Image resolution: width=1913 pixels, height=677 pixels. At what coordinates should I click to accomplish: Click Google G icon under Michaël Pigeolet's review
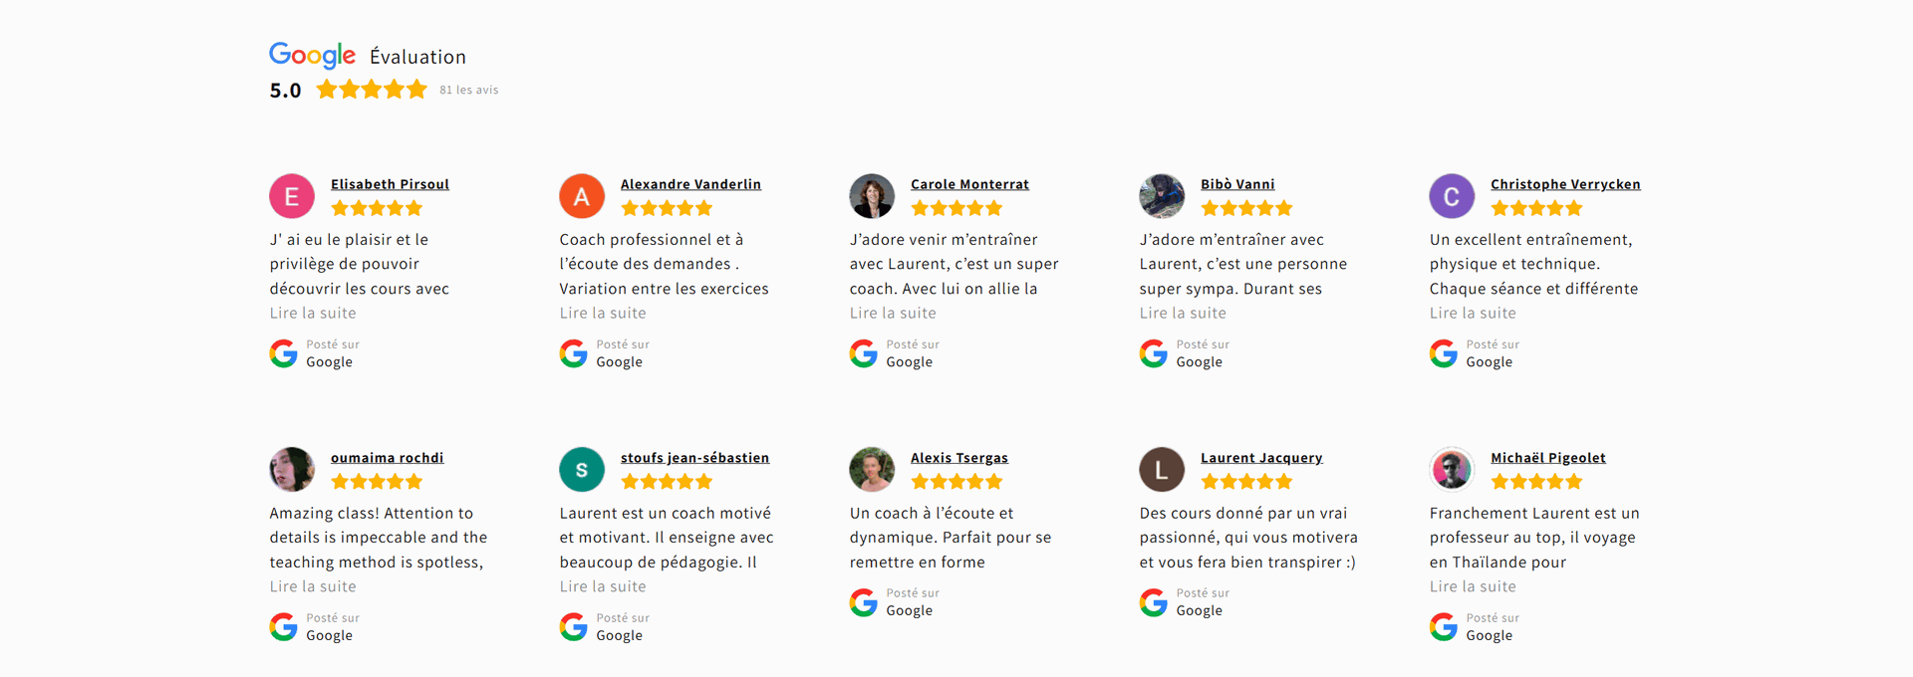point(1444,627)
